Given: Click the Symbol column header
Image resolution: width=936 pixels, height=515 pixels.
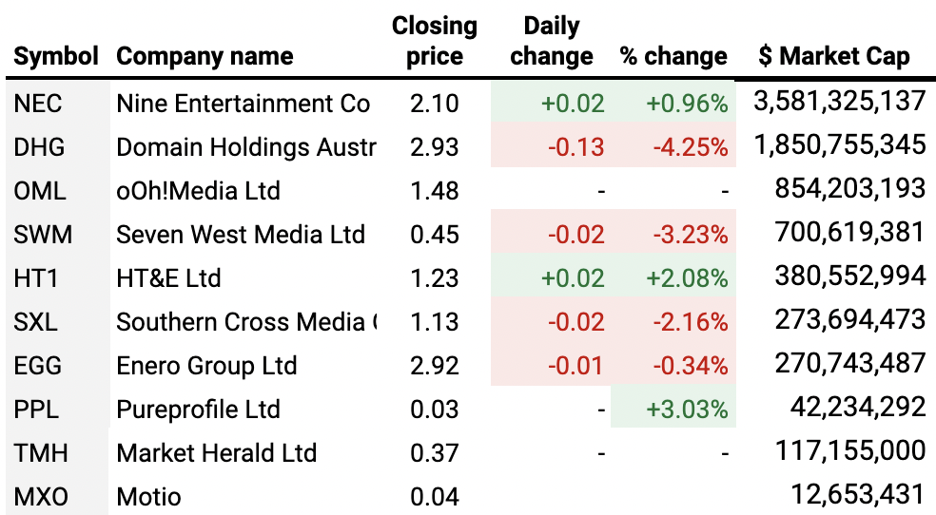Looking at the screenshot, I should tap(56, 56).
